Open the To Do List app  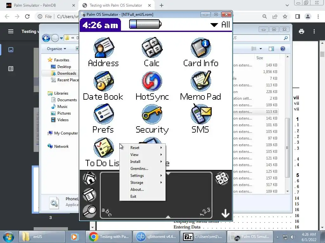(x=104, y=147)
